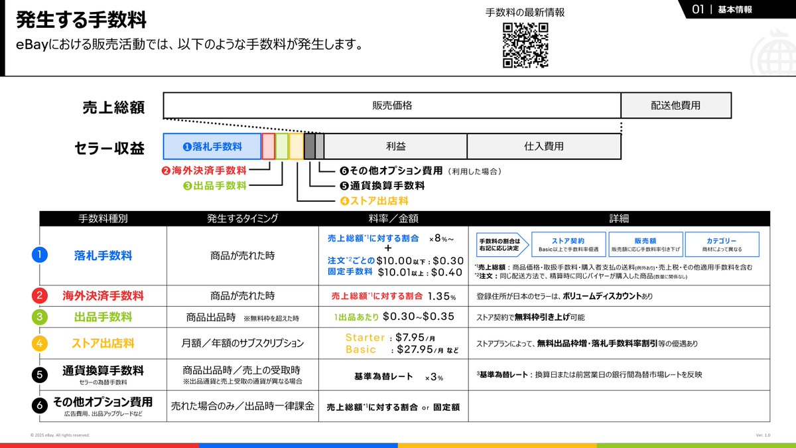Select the red segment in seller revenue bar
This screenshot has width=796, height=448.
pos(268,146)
